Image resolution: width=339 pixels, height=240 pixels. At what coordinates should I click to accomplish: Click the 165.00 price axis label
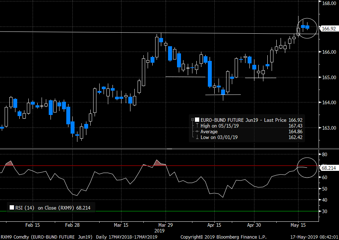(x=329, y=77)
